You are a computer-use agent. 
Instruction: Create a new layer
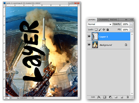pyautogui.click(x=122, y=97)
